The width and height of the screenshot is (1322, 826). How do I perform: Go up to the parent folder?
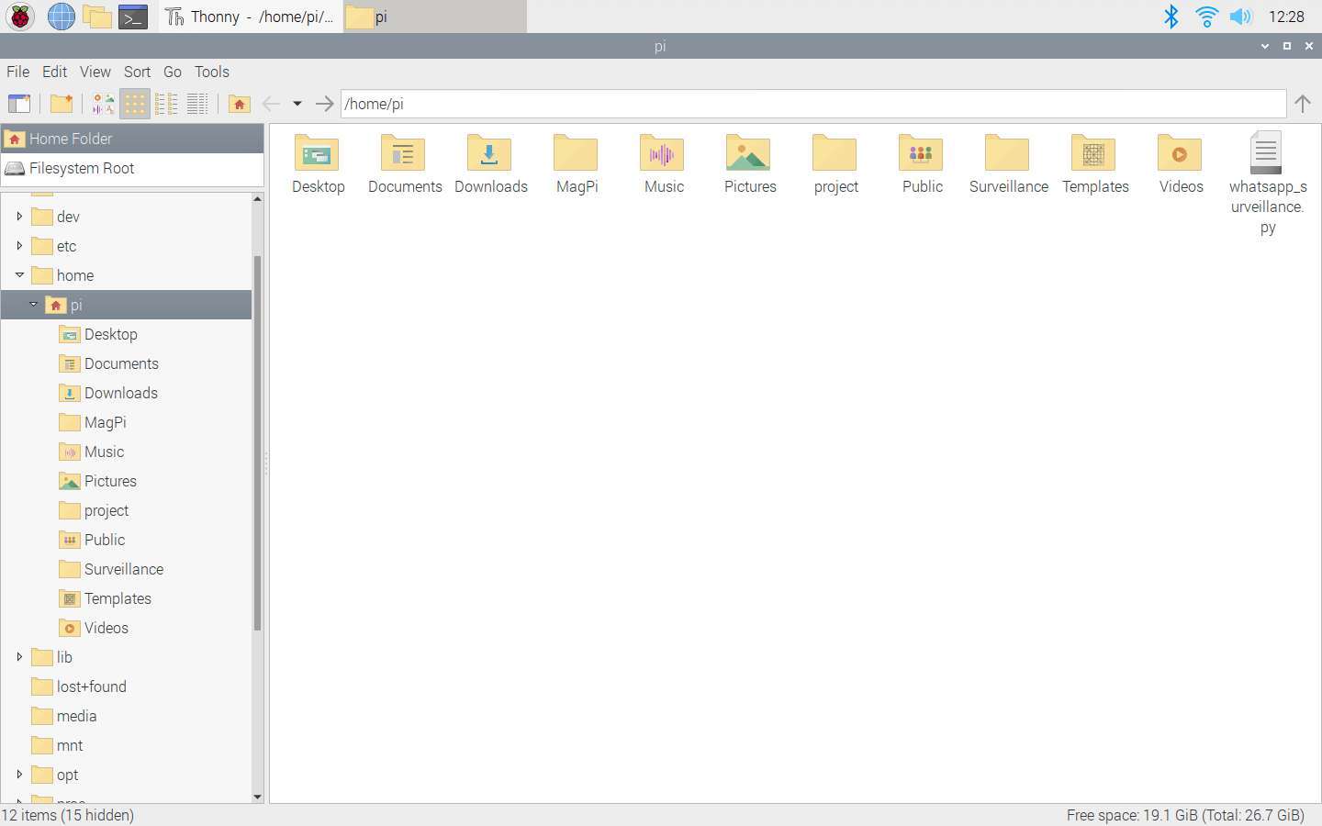coord(1302,104)
